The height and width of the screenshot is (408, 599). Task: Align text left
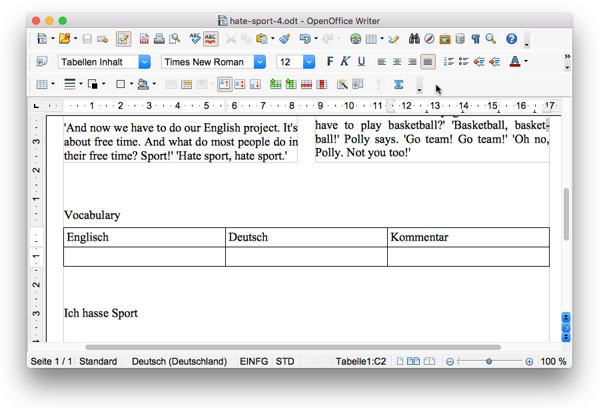point(381,61)
